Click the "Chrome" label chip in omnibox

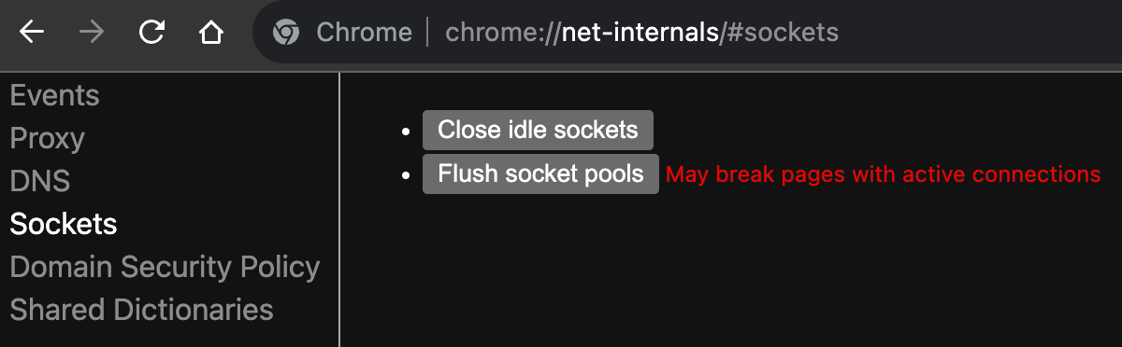tap(364, 33)
